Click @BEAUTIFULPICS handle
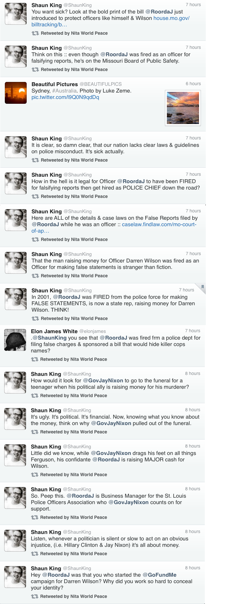 point(101,84)
